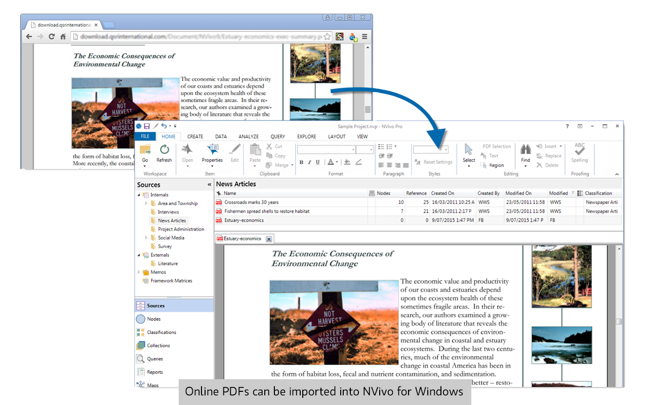Choose the Select arrow tool
Viewport: 648px width, 405px height.
click(x=469, y=150)
